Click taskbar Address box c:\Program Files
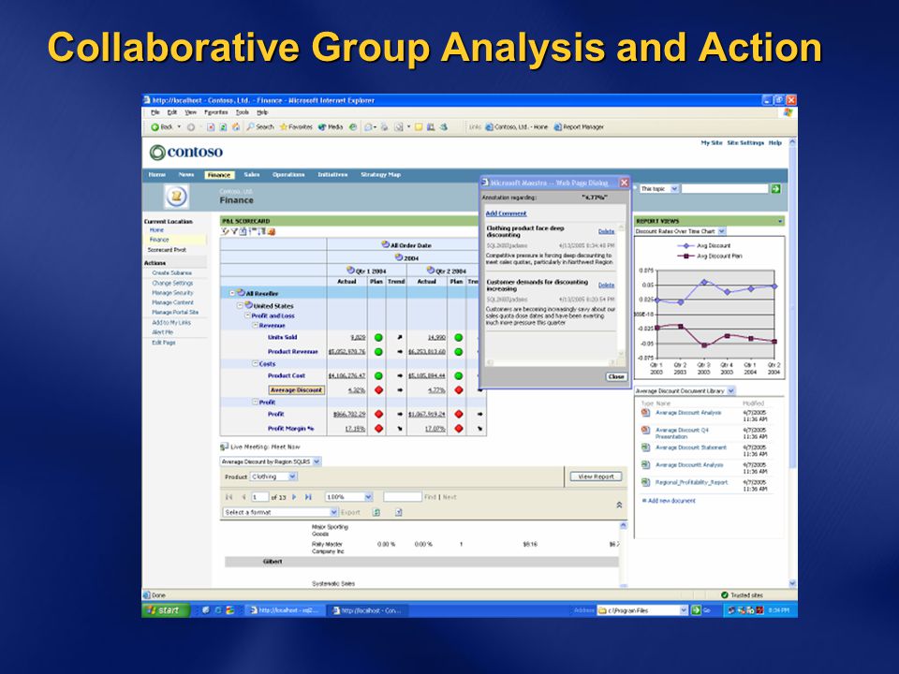 [x=642, y=610]
